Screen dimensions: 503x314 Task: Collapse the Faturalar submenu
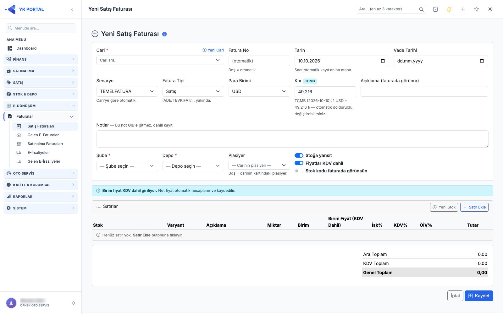(x=41, y=116)
